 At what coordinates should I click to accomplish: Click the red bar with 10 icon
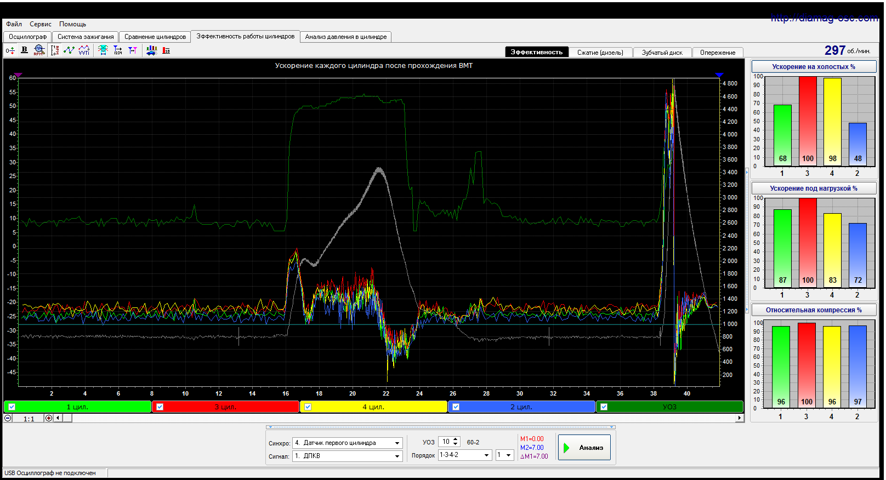click(166, 50)
